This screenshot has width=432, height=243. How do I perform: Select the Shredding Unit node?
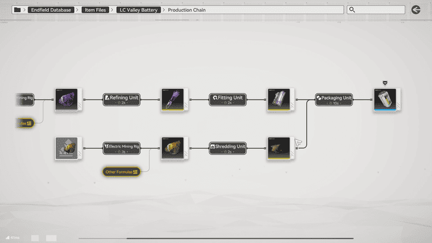(x=228, y=148)
